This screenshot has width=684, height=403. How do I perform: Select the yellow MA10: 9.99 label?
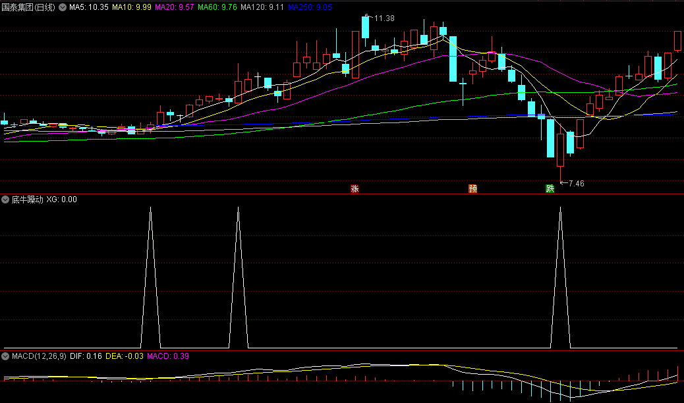point(132,7)
